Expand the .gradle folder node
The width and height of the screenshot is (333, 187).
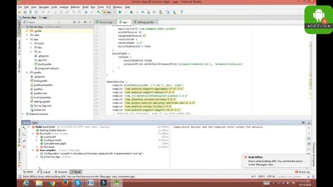tap(27, 31)
